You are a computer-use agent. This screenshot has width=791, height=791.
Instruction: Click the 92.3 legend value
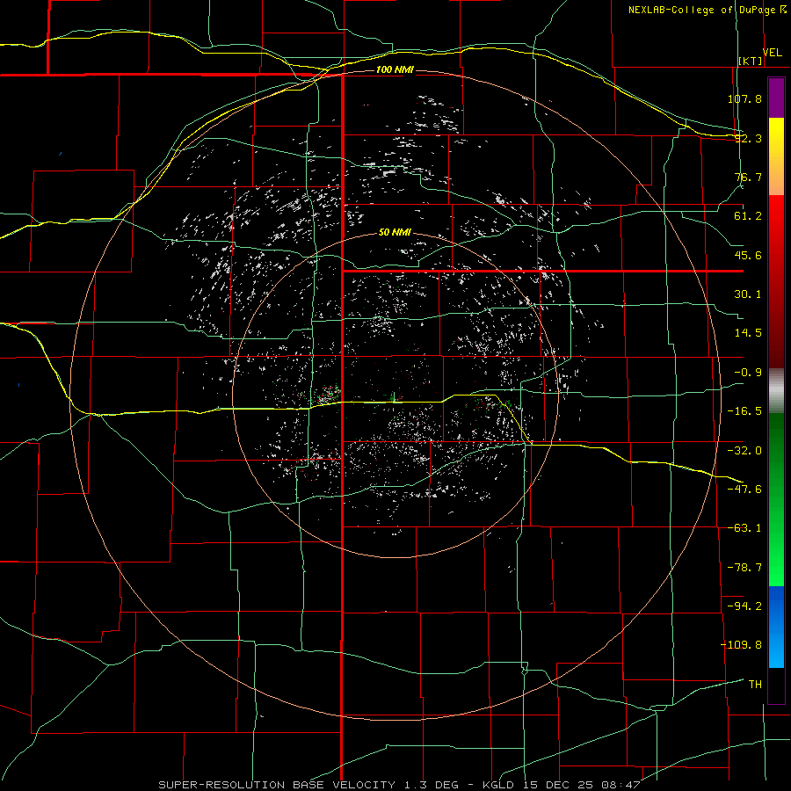tap(748, 138)
